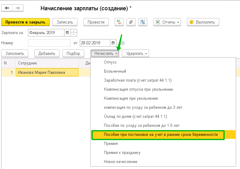Select Отпуск from the accrual menu
240x169 pixels.
(110, 62)
